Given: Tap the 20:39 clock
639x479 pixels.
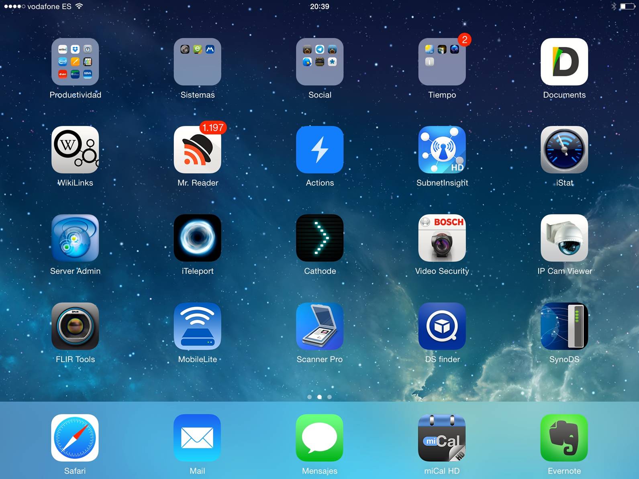Looking at the screenshot, I should pos(320,6).
